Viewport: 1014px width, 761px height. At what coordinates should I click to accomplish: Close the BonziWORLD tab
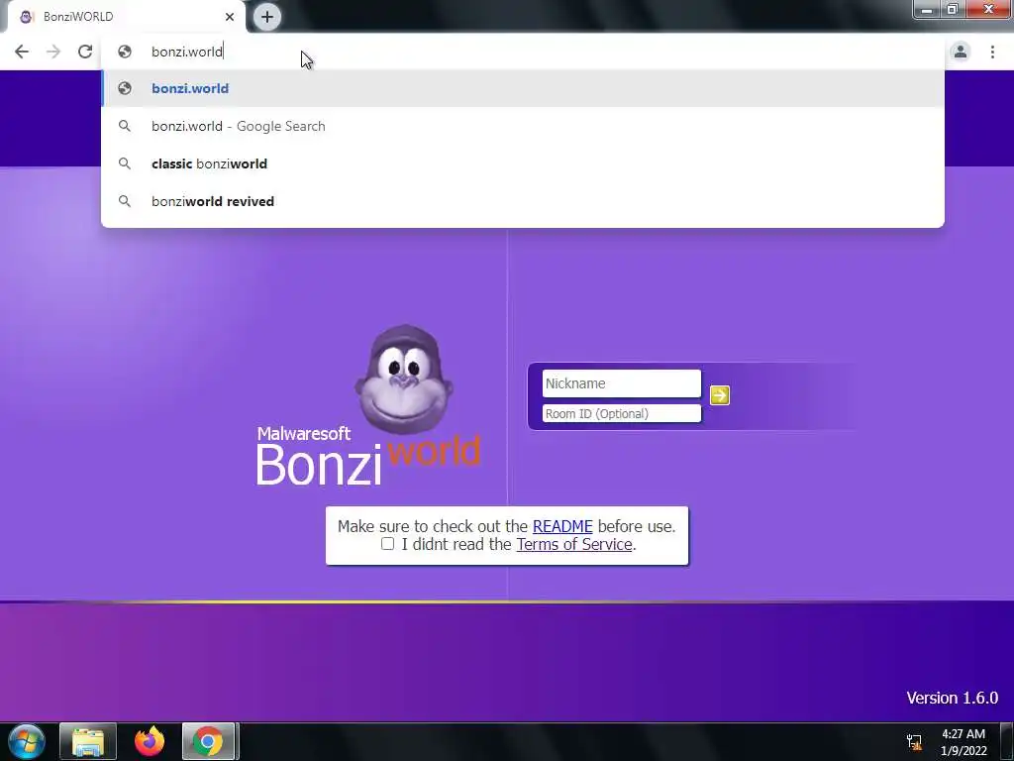pos(230,17)
